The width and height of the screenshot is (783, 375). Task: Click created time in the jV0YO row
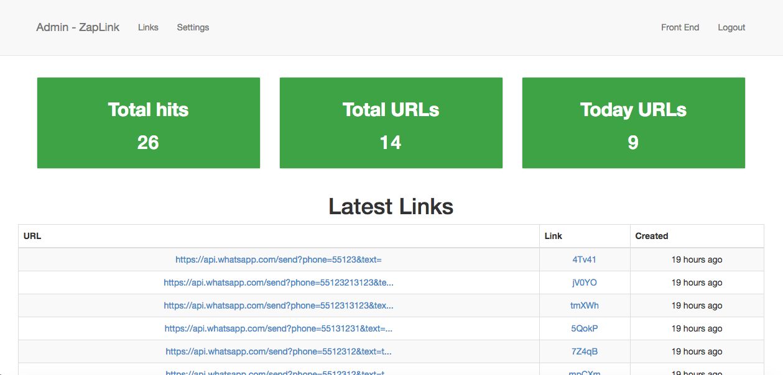[x=697, y=282]
